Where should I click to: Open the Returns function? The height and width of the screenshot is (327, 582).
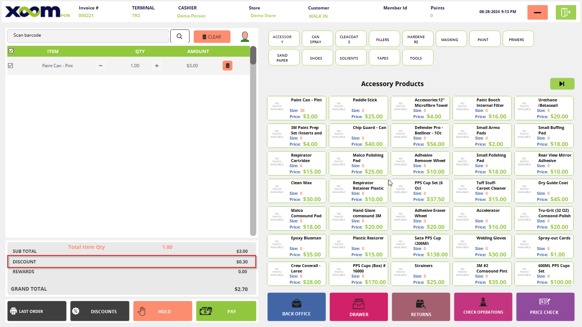click(x=421, y=307)
